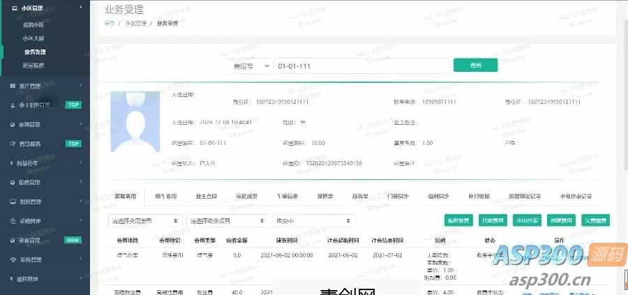Image resolution: width=628 pixels, height=295 pixels.
Task: Click the 小区管理 breadcrumb link
Action: tap(135, 23)
